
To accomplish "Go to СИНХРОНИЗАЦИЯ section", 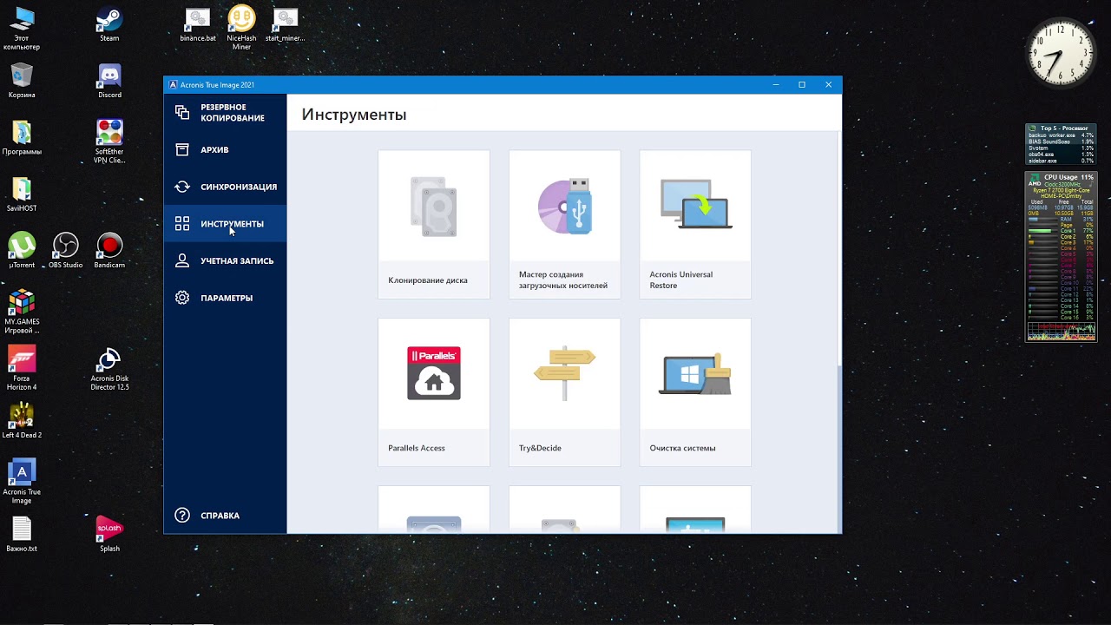I will [x=225, y=187].
